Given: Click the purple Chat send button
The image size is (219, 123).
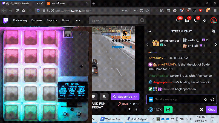Looking at the screenshot, I should (x=211, y=110).
